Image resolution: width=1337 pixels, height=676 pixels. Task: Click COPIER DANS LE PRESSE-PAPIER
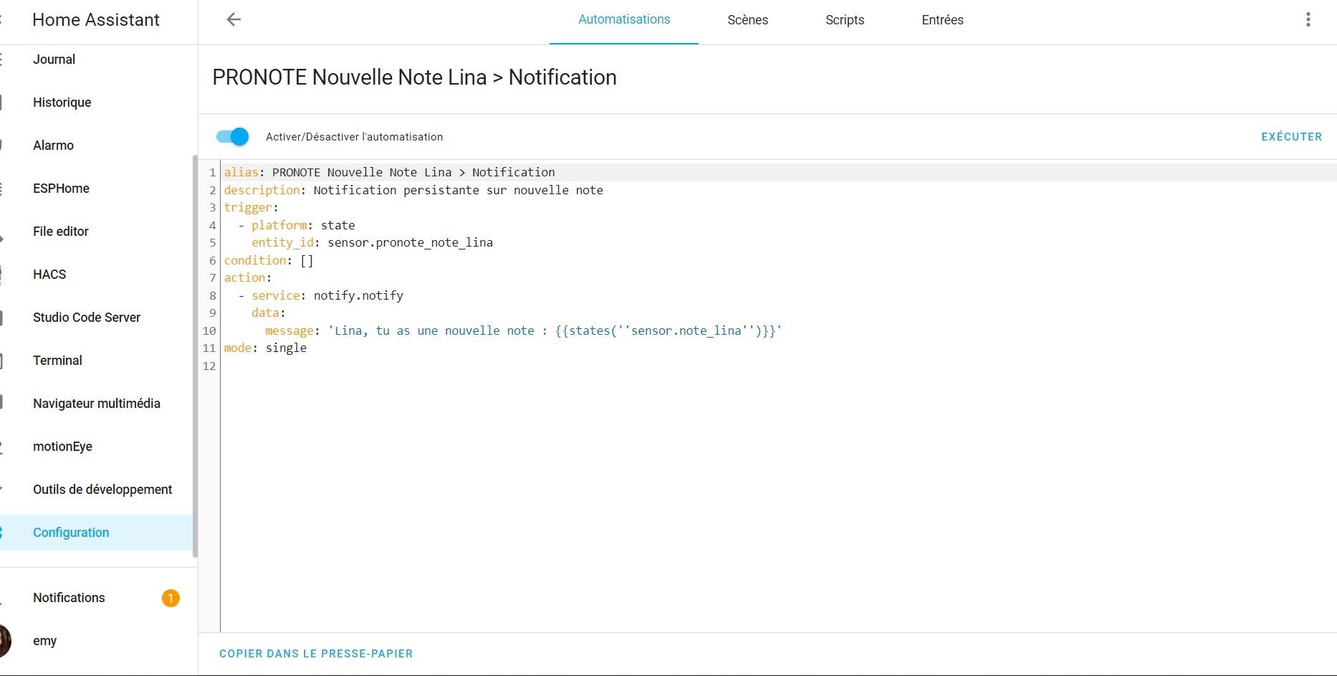tap(316, 654)
